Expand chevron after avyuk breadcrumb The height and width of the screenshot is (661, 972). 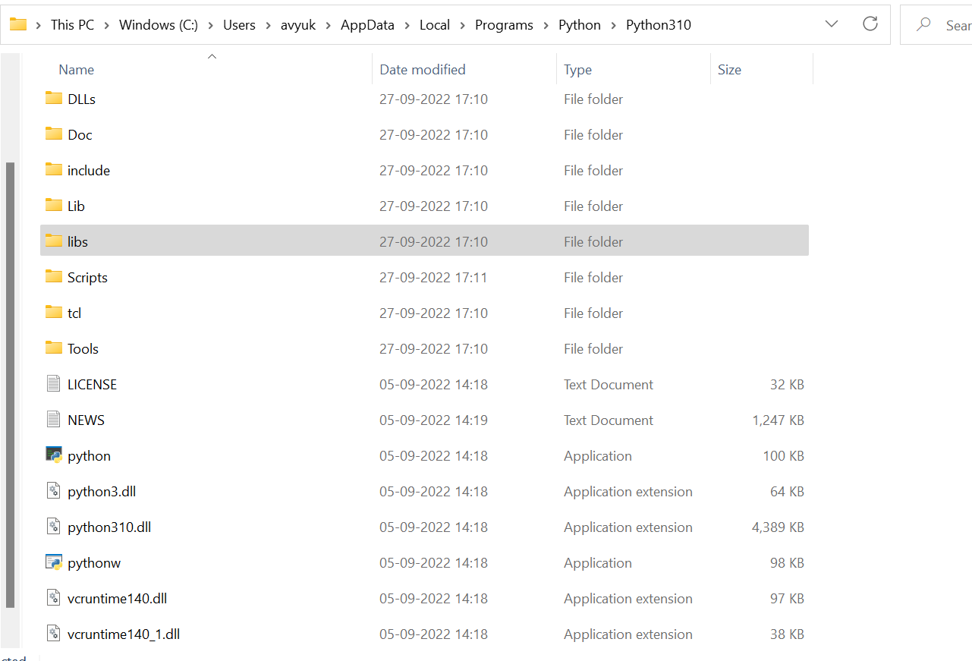[329, 25]
